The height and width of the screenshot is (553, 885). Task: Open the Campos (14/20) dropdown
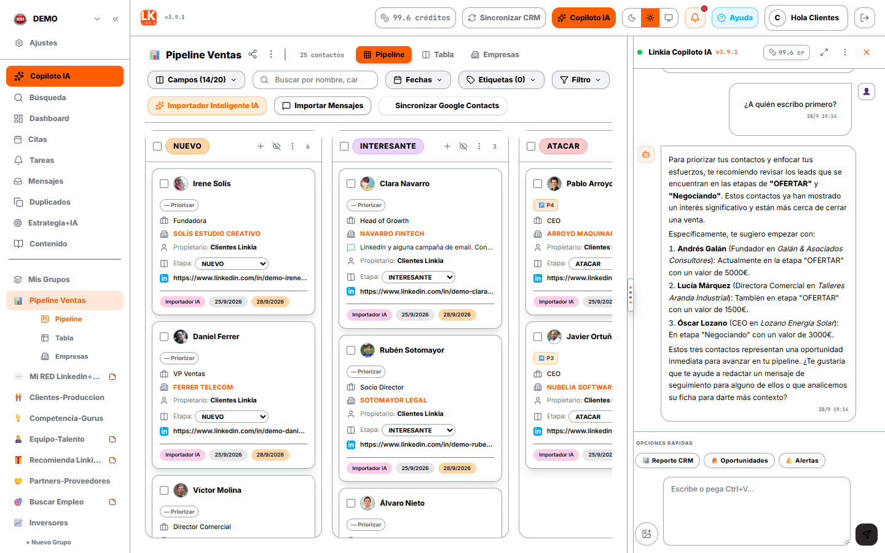pyautogui.click(x=196, y=80)
